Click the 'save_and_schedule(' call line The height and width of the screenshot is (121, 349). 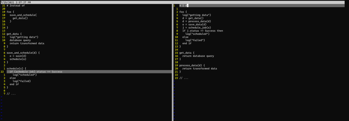pos(23,15)
